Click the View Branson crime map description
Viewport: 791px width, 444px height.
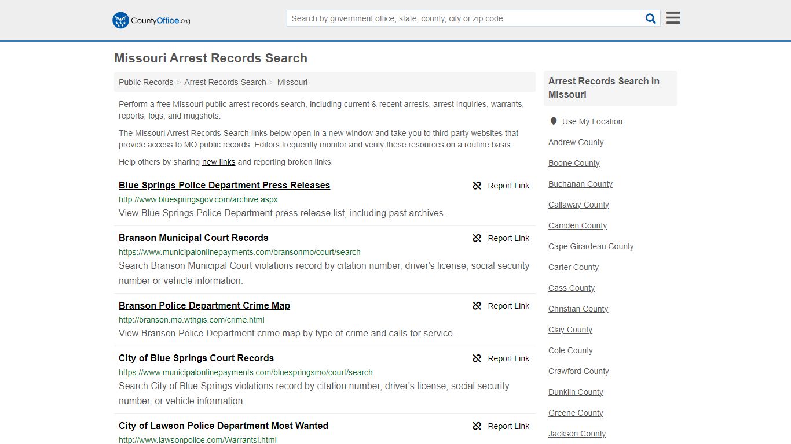287,334
